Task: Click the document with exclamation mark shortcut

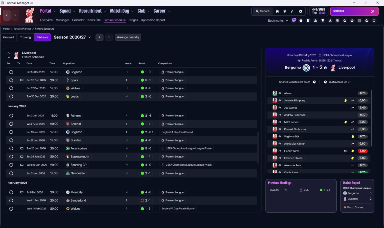Action: [308, 21]
